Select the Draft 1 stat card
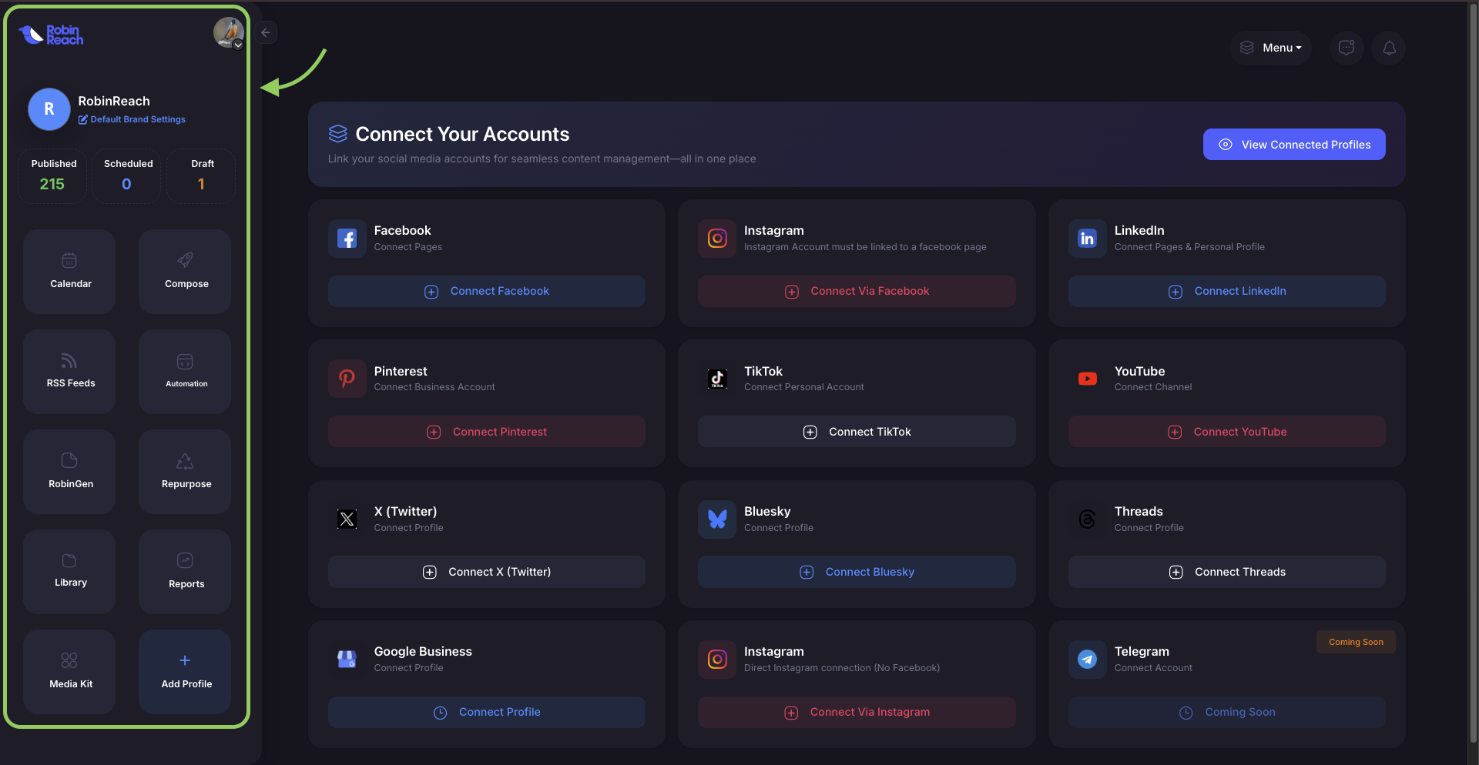1479x765 pixels. pos(201,175)
